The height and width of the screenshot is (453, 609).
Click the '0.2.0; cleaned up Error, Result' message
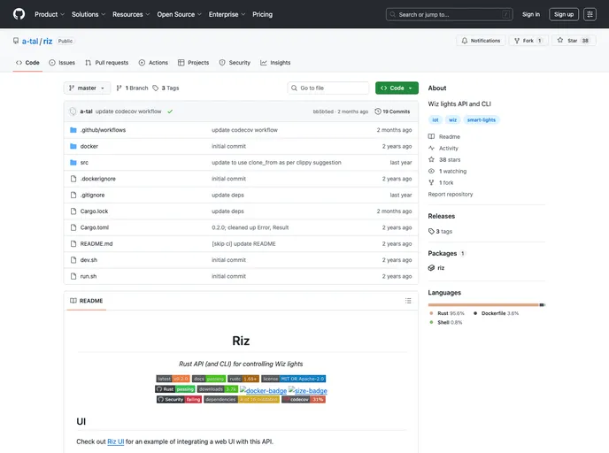(251, 227)
